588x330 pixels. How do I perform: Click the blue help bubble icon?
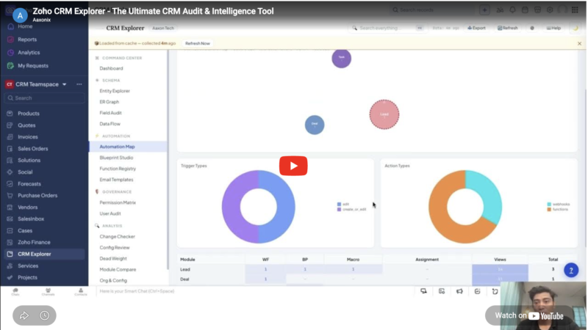[571, 270]
